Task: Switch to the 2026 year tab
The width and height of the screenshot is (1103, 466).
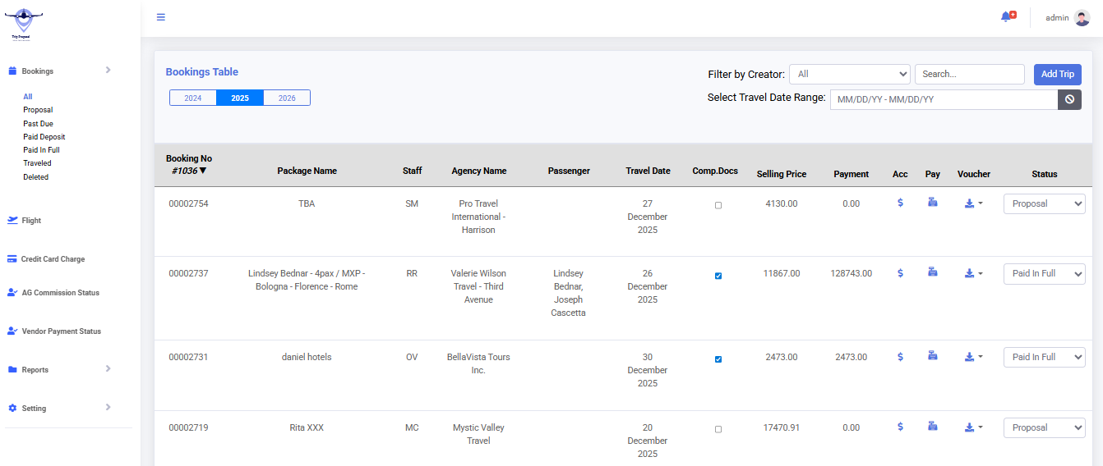Action: point(287,98)
